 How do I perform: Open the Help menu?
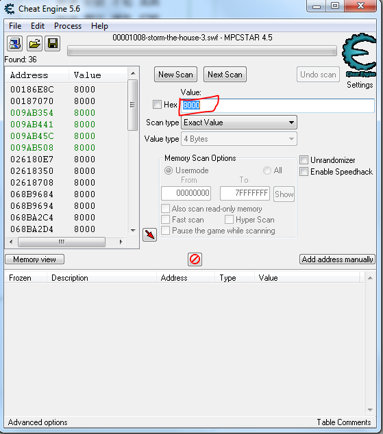click(99, 26)
